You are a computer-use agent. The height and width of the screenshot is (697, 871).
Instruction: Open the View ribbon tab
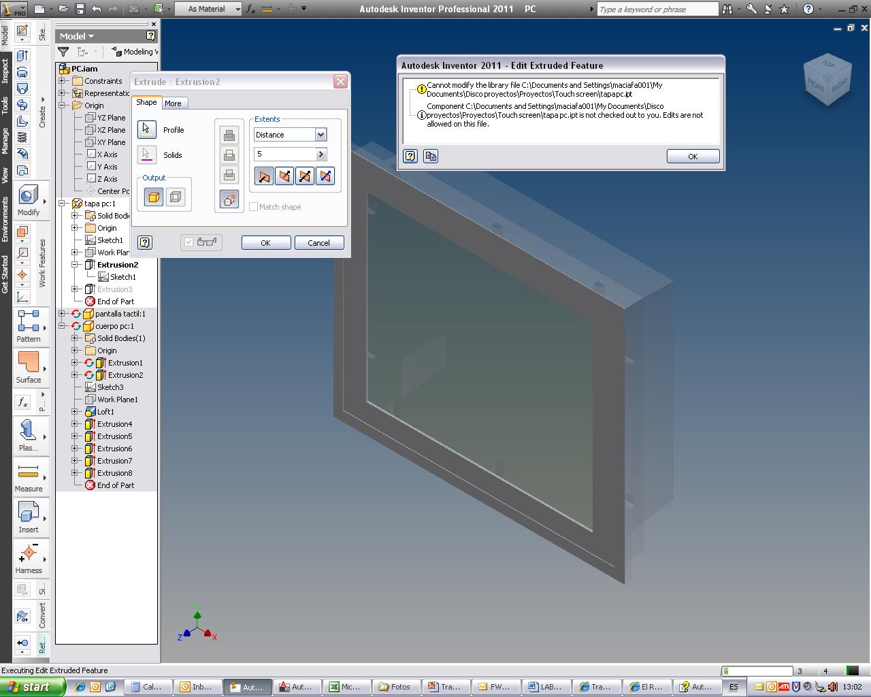[5, 176]
